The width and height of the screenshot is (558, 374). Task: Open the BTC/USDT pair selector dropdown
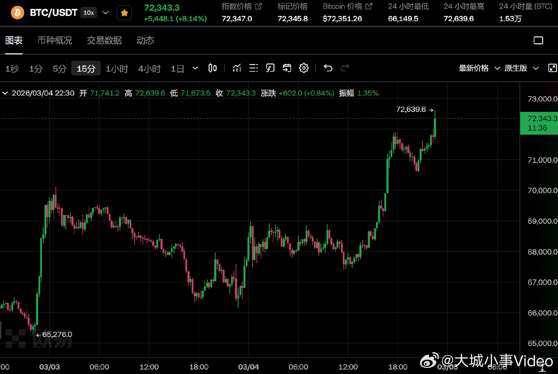(x=105, y=12)
